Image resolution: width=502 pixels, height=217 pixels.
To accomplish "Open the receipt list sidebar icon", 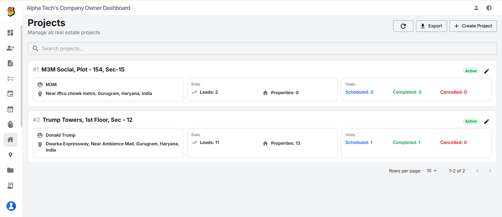I will point(10,185).
